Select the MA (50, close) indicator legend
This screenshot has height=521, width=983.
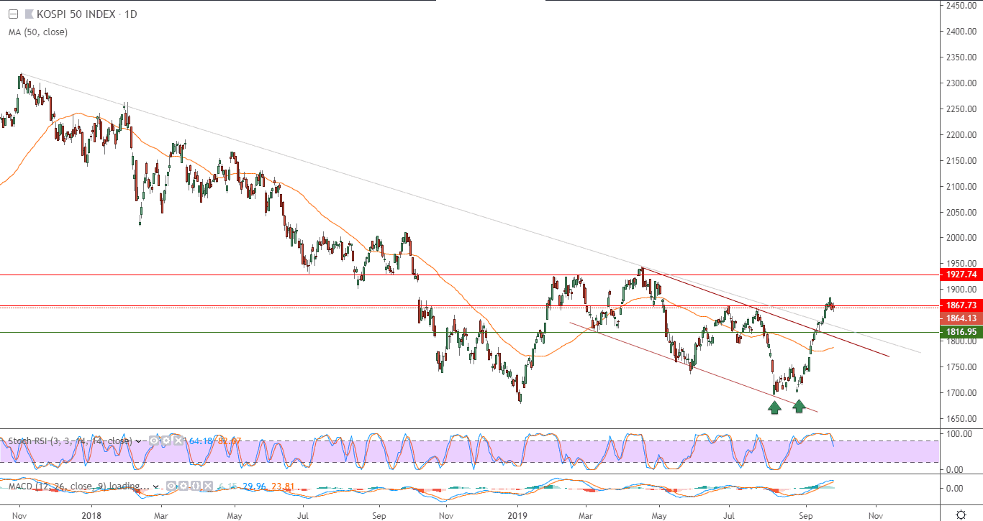tap(38, 32)
